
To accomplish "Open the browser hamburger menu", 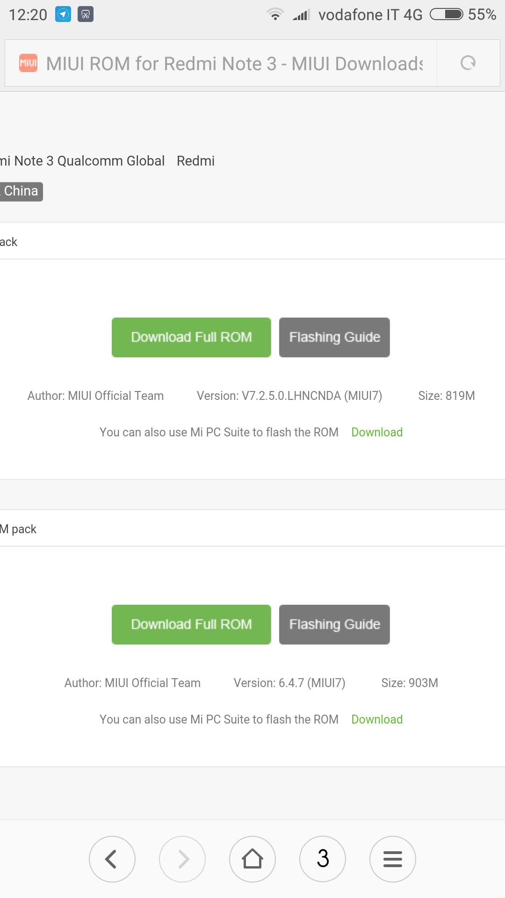I will click(393, 859).
